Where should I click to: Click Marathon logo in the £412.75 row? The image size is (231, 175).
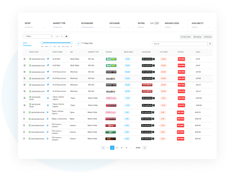click(x=111, y=112)
